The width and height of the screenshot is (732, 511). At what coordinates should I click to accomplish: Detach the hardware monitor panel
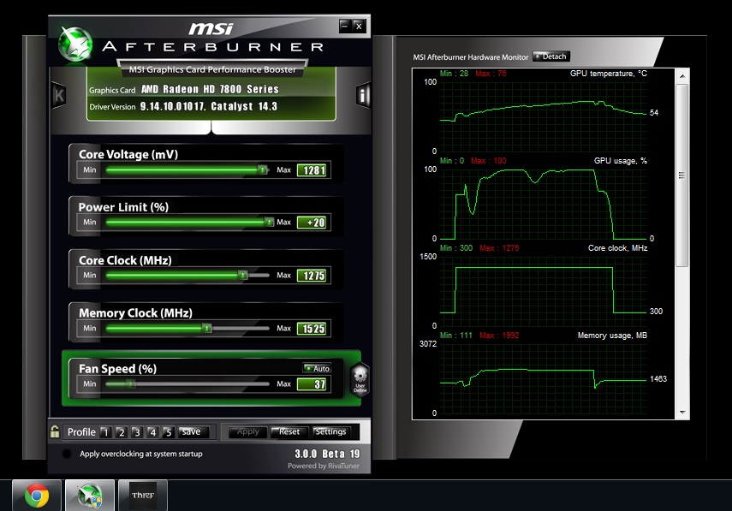[x=551, y=56]
